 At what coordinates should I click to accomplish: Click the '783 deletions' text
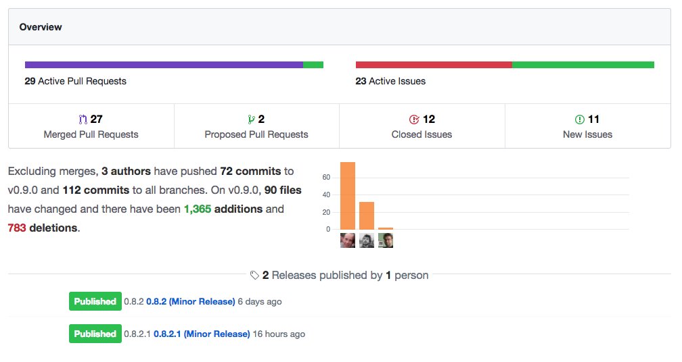(43, 228)
